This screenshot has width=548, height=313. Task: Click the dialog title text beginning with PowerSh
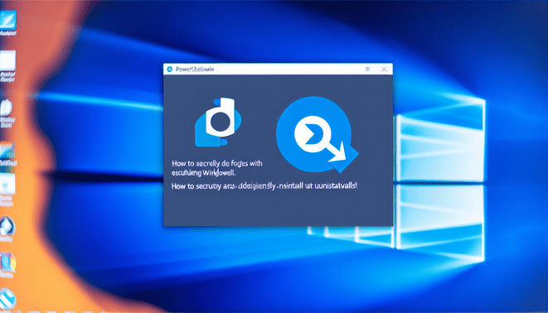click(195, 69)
